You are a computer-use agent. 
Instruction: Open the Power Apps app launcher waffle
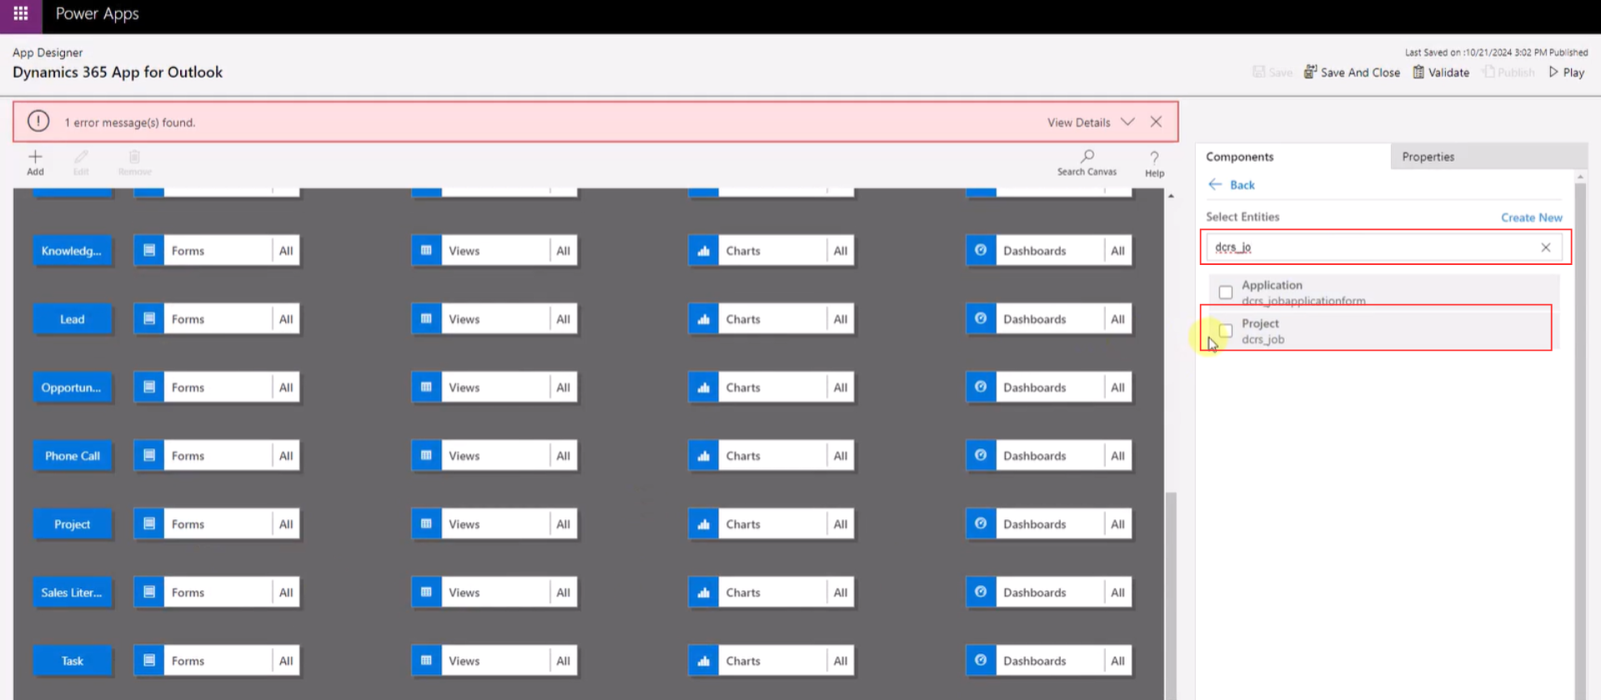tap(21, 14)
